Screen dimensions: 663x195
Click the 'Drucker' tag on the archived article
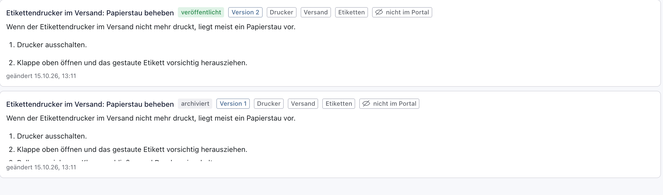[x=269, y=104]
